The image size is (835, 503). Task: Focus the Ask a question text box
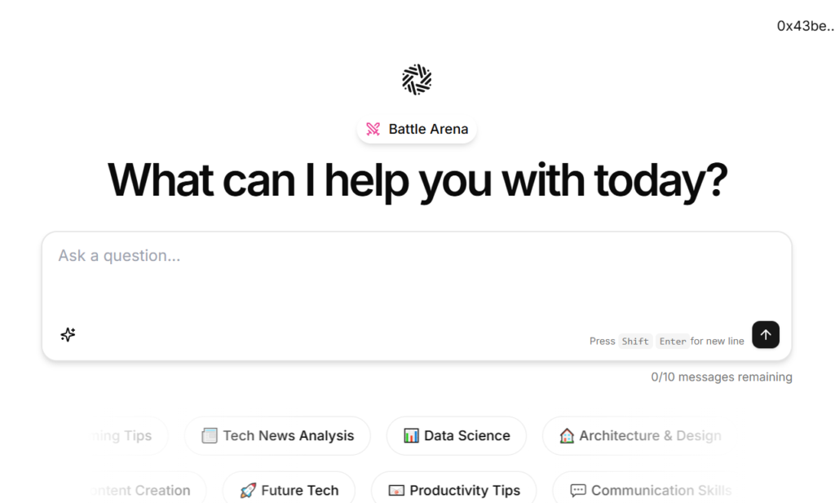416,281
